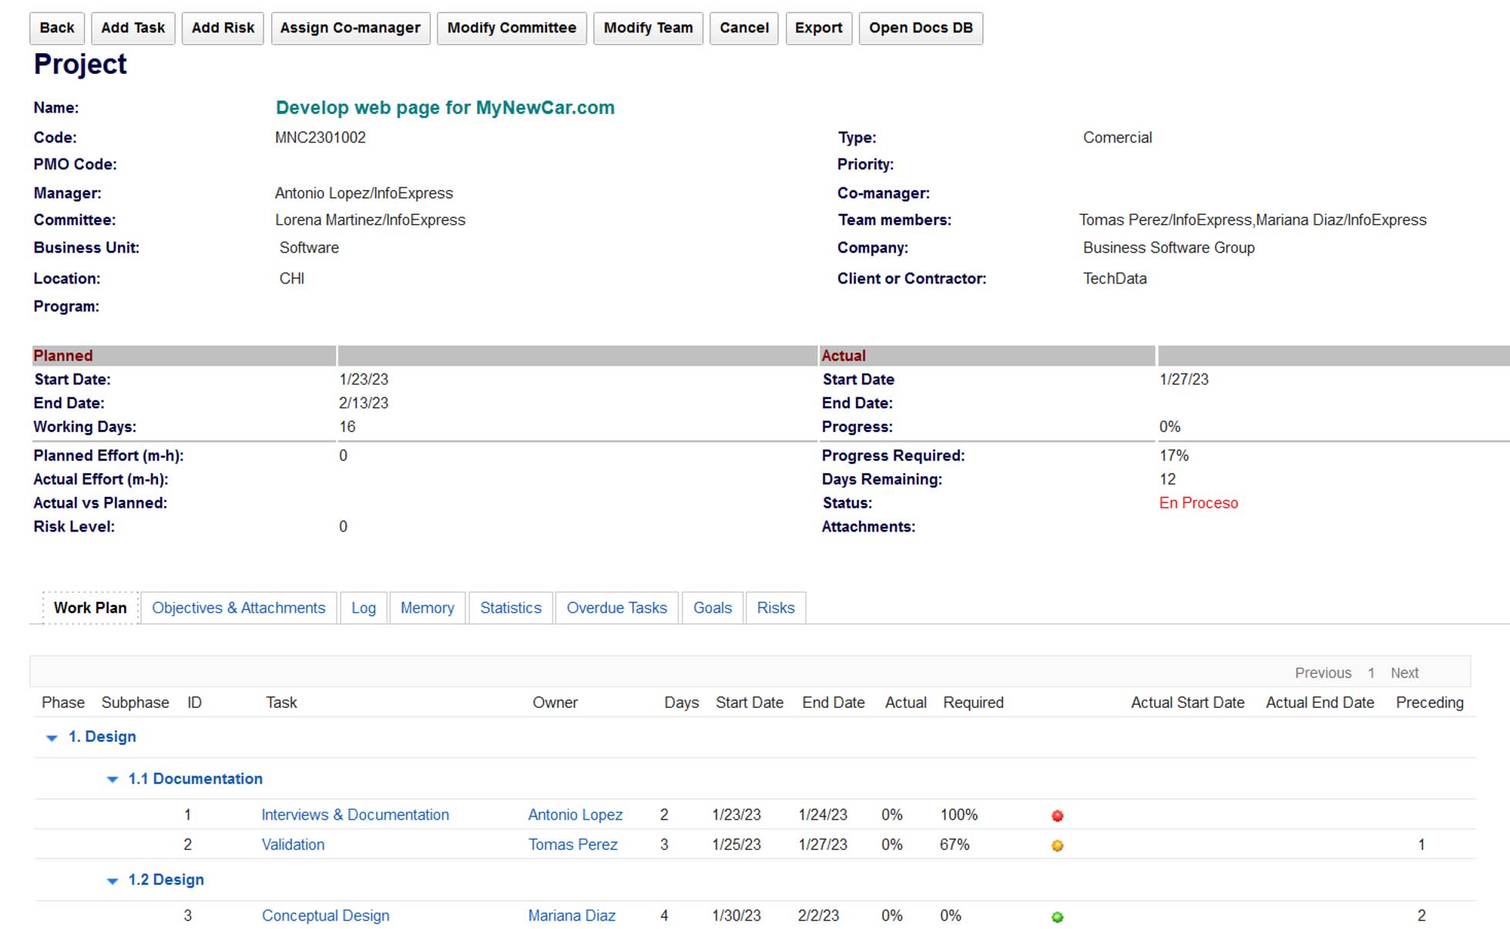Click project code MNC2301002
The width and height of the screenshot is (1510, 929).
(x=320, y=138)
